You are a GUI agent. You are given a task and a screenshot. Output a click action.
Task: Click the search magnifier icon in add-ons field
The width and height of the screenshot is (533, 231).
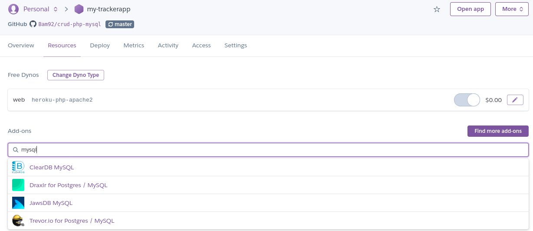16,150
